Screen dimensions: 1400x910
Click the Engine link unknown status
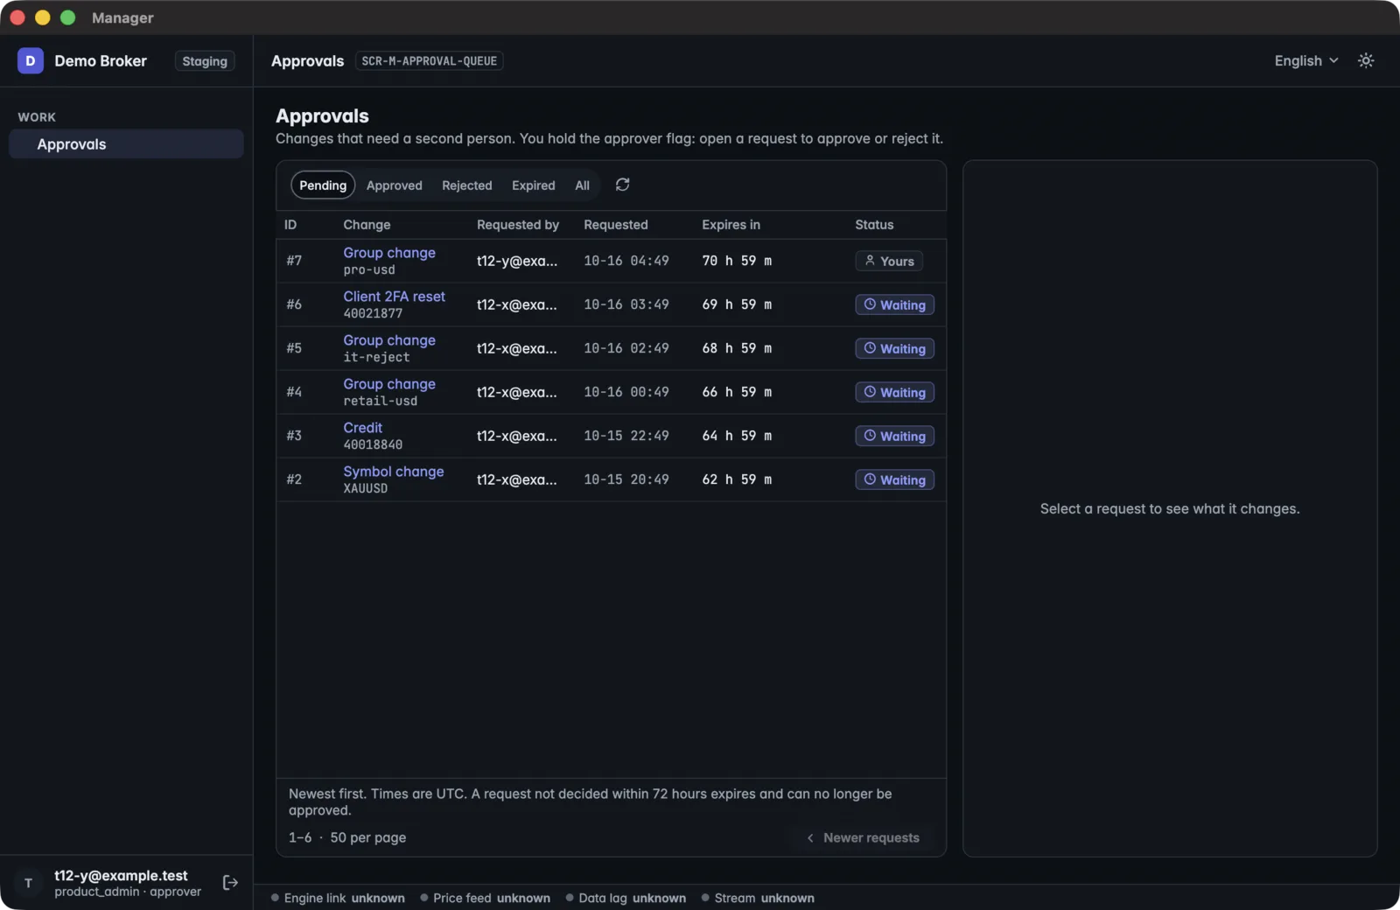click(338, 898)
